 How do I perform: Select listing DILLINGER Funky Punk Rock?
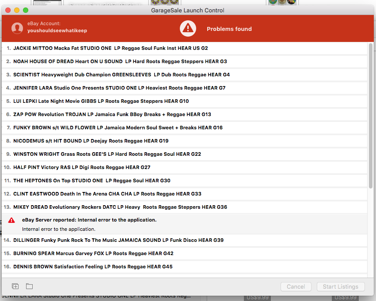pyautogui.click(x=185, y=240)
